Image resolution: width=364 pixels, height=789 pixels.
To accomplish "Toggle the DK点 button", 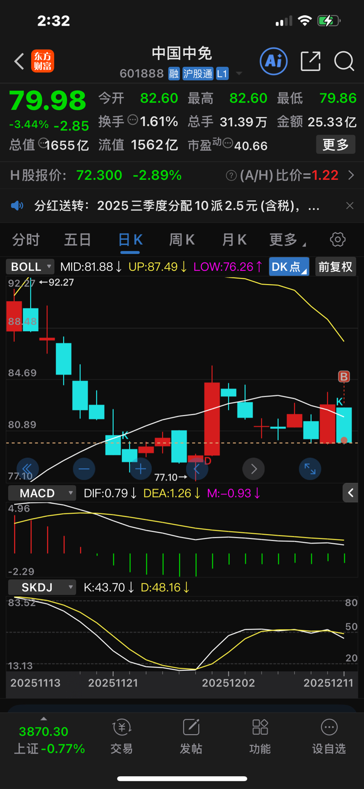I will coord(289,267).
